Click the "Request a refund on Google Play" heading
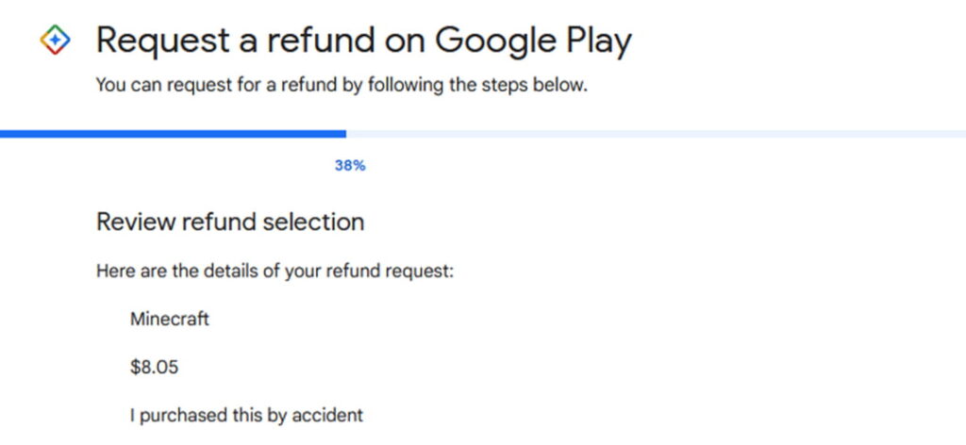 click(x=364, y=41)
